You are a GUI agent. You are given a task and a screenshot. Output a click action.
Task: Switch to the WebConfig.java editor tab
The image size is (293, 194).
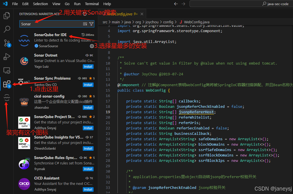[122, 14]
